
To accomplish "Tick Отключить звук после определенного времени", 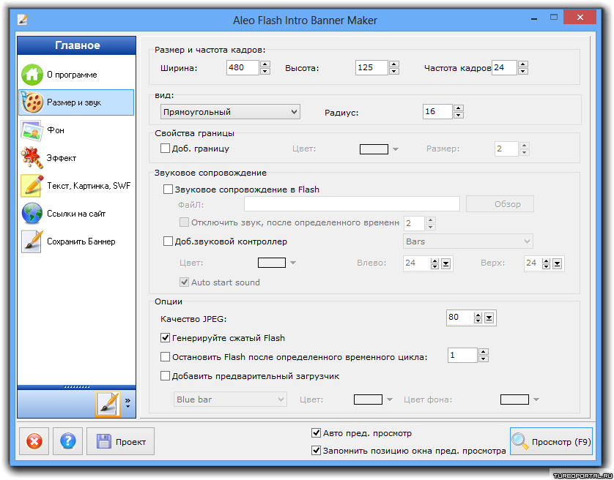I will pos(184,222).
